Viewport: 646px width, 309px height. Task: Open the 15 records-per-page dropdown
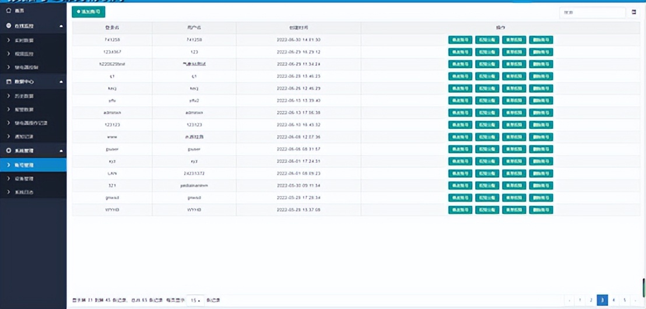tap(194, 300)
